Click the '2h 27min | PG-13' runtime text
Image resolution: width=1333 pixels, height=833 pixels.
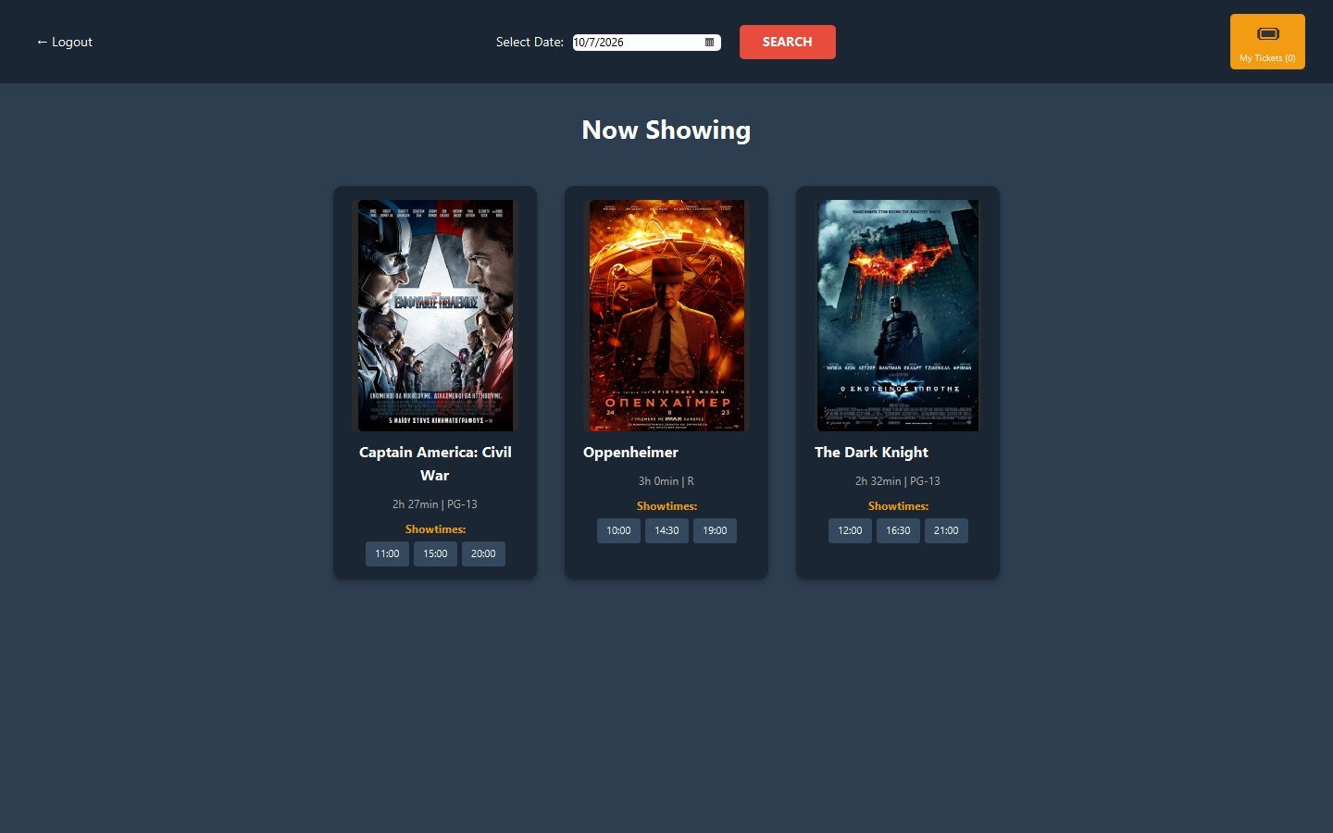(435, 504)
